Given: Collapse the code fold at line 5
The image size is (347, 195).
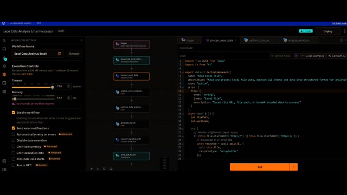Looking at the screenshot, I should (x=183, y=72).
